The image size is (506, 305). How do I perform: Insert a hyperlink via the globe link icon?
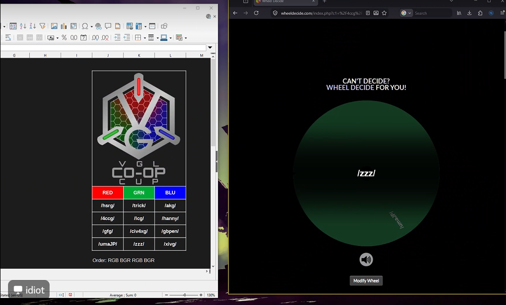[98, 26]
